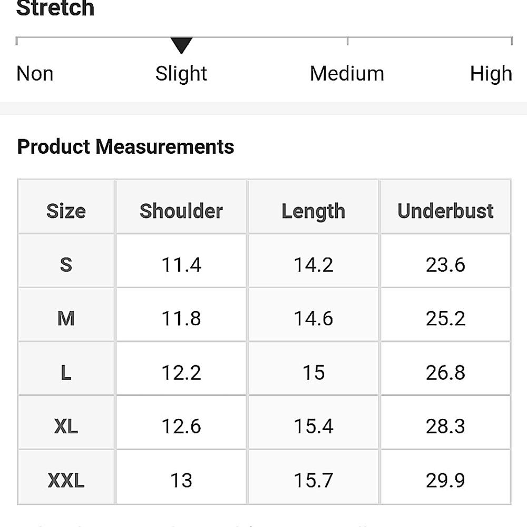Click shoulder value 11.4 for size S
The width and height of the screenshot is (527, 527).
181,264
